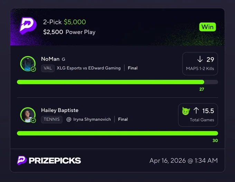Click the down arrow next to 29
235x182 pixels.
pyautogui.click(x=200, y=59)
